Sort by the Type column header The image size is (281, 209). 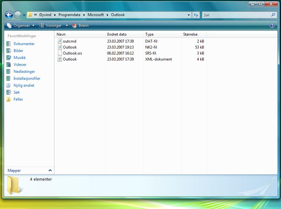pos(162,34)
